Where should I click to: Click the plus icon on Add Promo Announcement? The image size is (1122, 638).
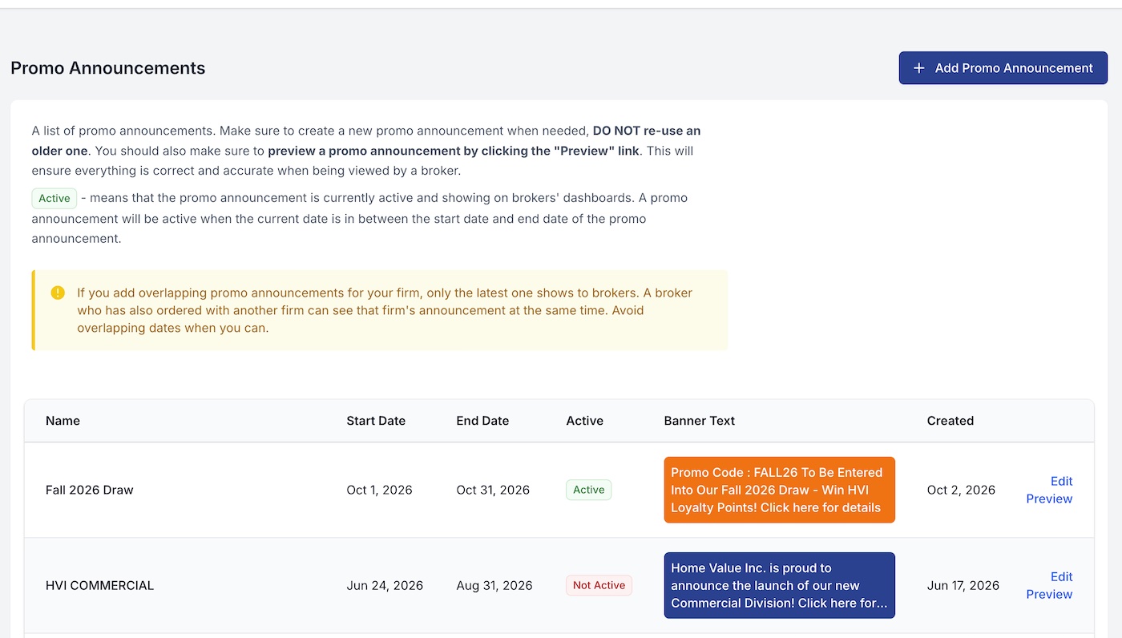point(919,68)
